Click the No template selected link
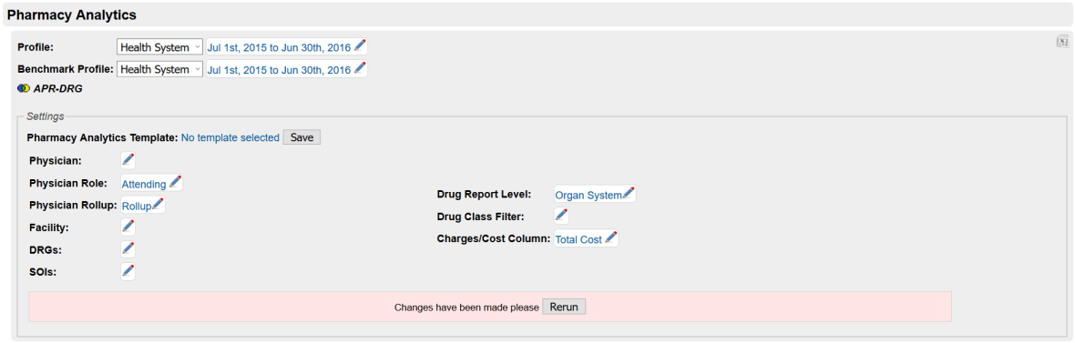Screen dimensions: 1075x343 pos(230,137)
